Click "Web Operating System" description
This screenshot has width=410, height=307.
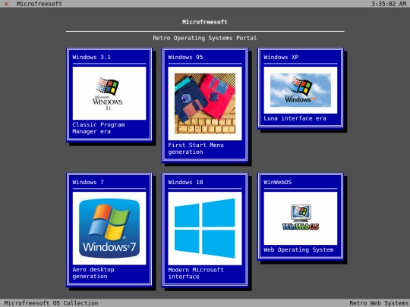298,250
